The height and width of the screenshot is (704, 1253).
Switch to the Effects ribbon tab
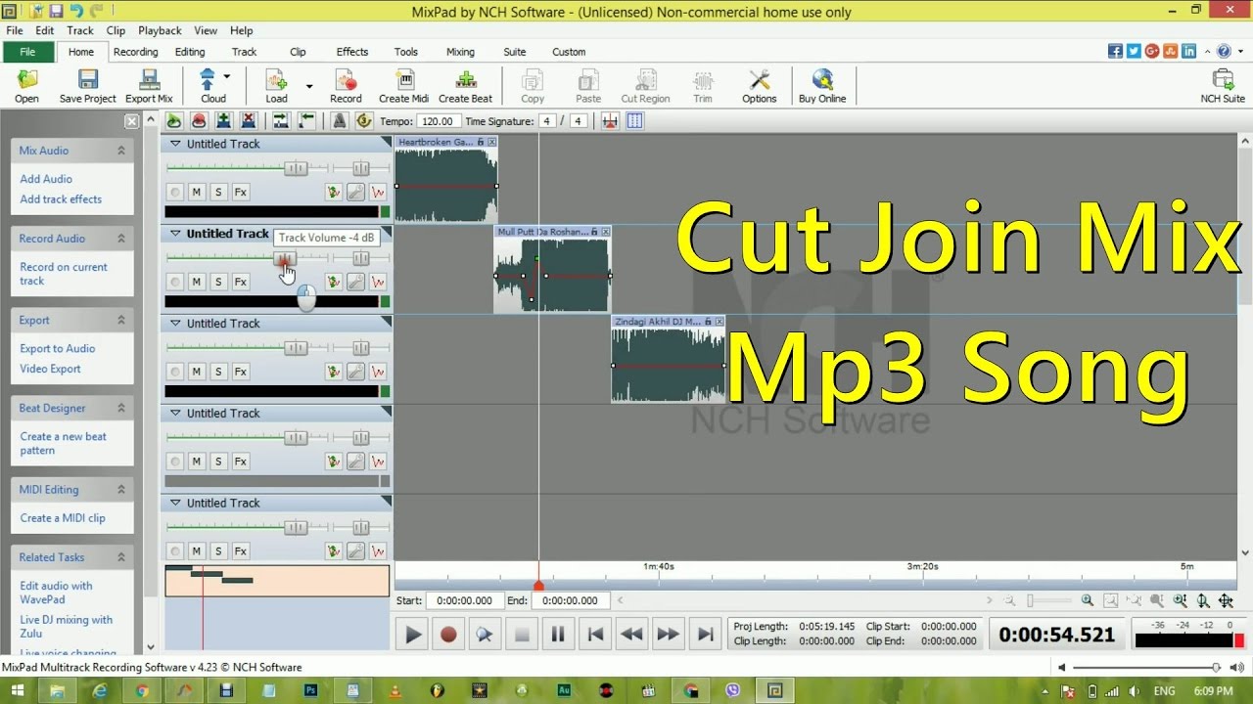(352, 52)
